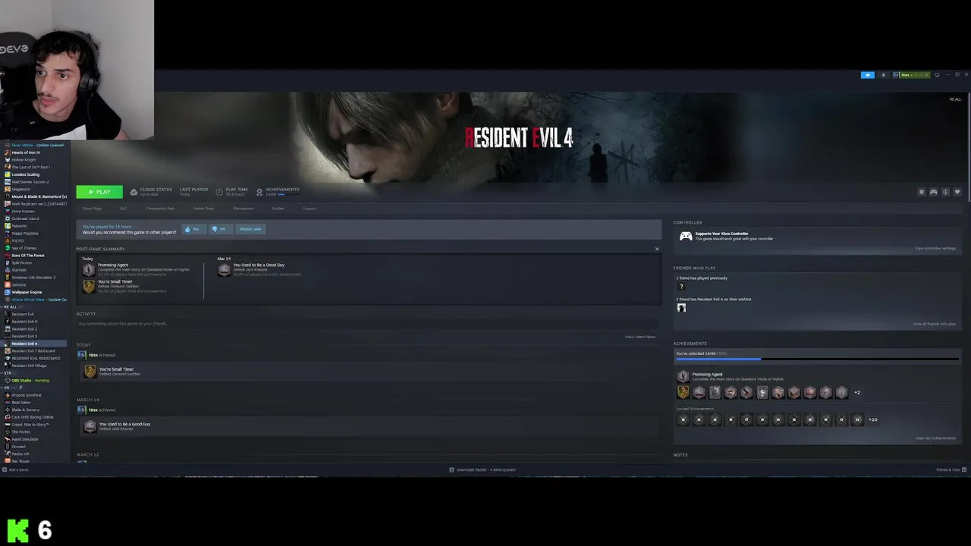Click first gold unlocked achievement badge
This screenshot has height=546, width=971.
tap(683, 393)
